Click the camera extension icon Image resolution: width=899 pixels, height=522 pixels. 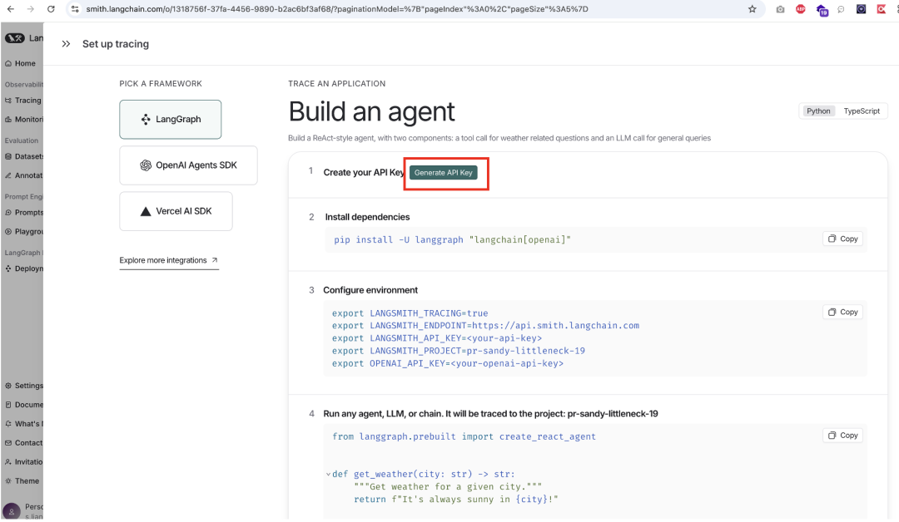click(780, 9)
